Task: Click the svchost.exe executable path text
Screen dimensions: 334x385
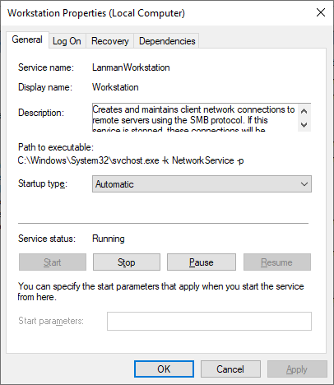Action: pos(131,160)
